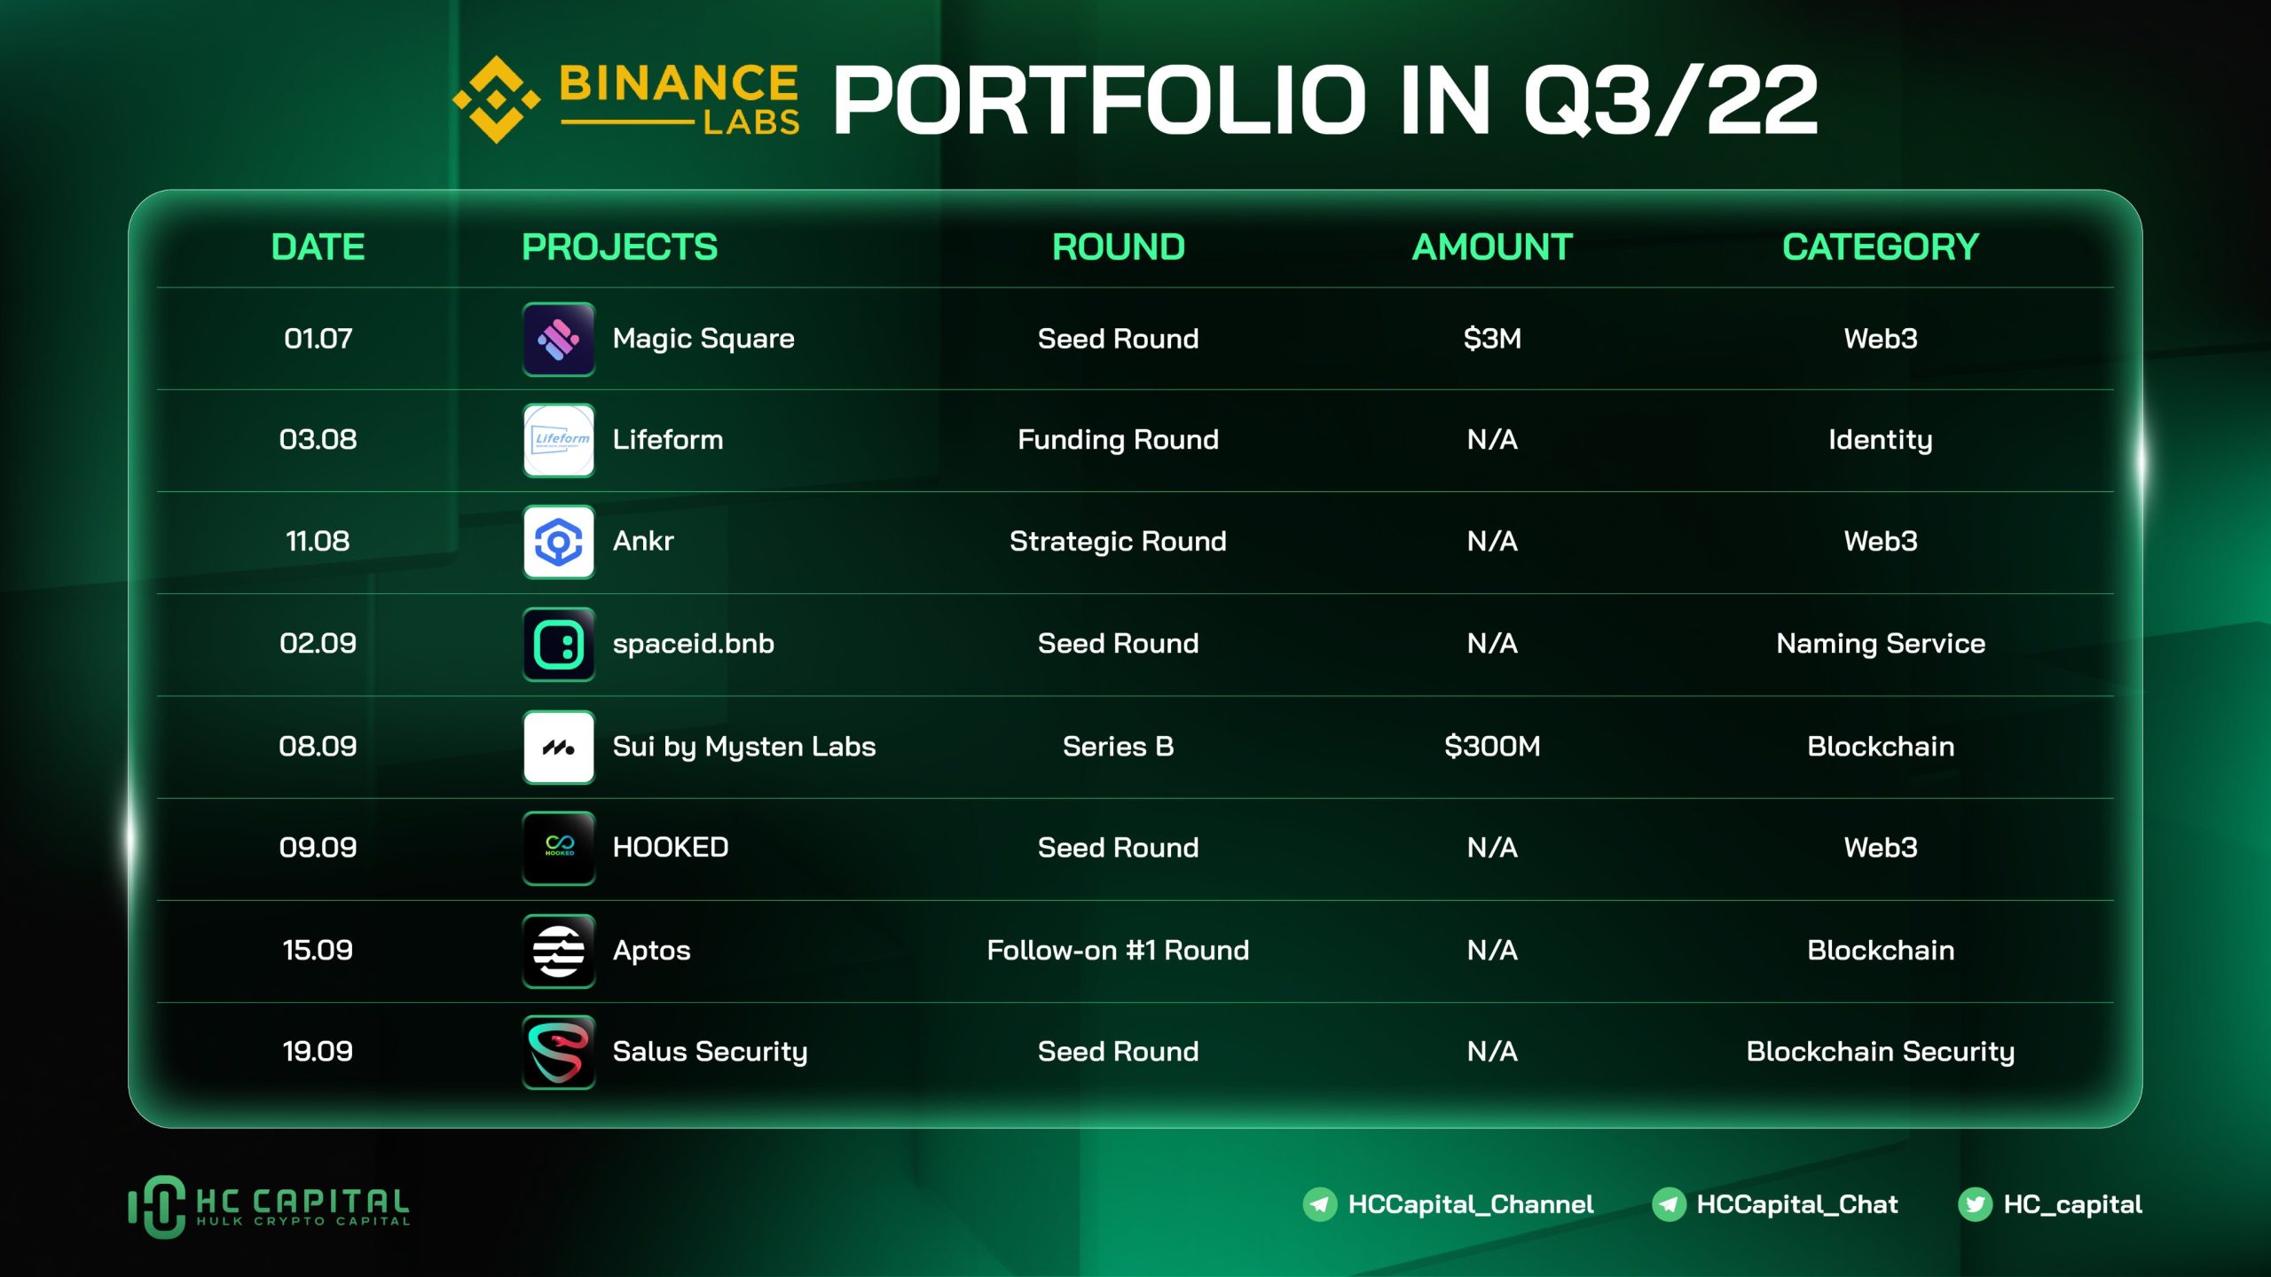Click the CATEGORY column header
The image size is (2271, 1277).
[1880, 247]
